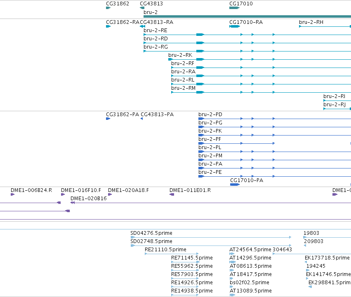This screenshot has height=297, width=351.
Task: Select feature 304643
Action: coord(311,254)
